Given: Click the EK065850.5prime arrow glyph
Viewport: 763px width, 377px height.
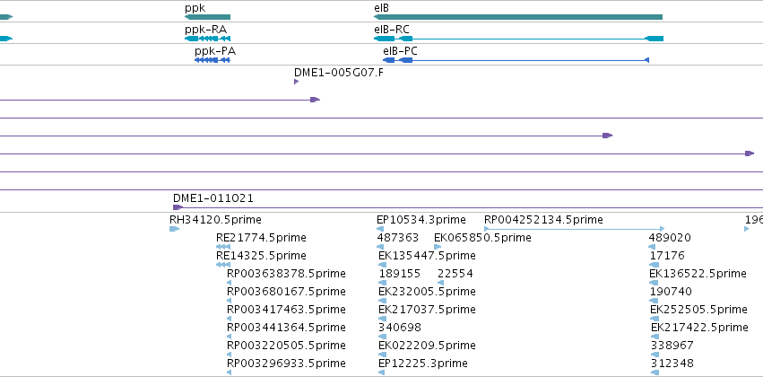Looking at the screenshot, I should pyautogui.click(x=438, y=247).
